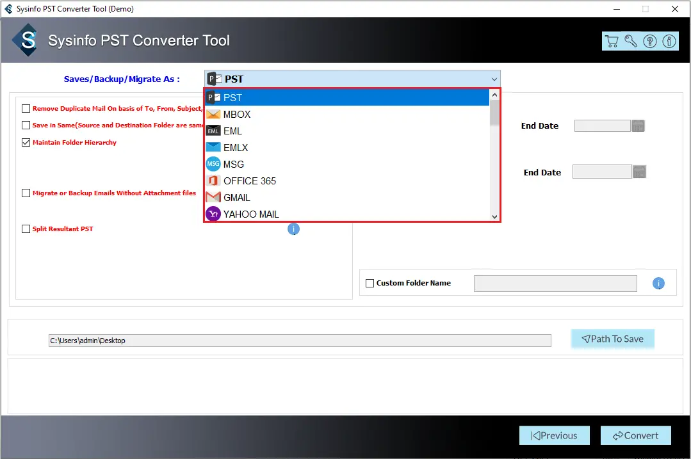Viewport: 691px width, 459px height.
Task: Click the shopping cart buy icon
Action: click(612, 41)
